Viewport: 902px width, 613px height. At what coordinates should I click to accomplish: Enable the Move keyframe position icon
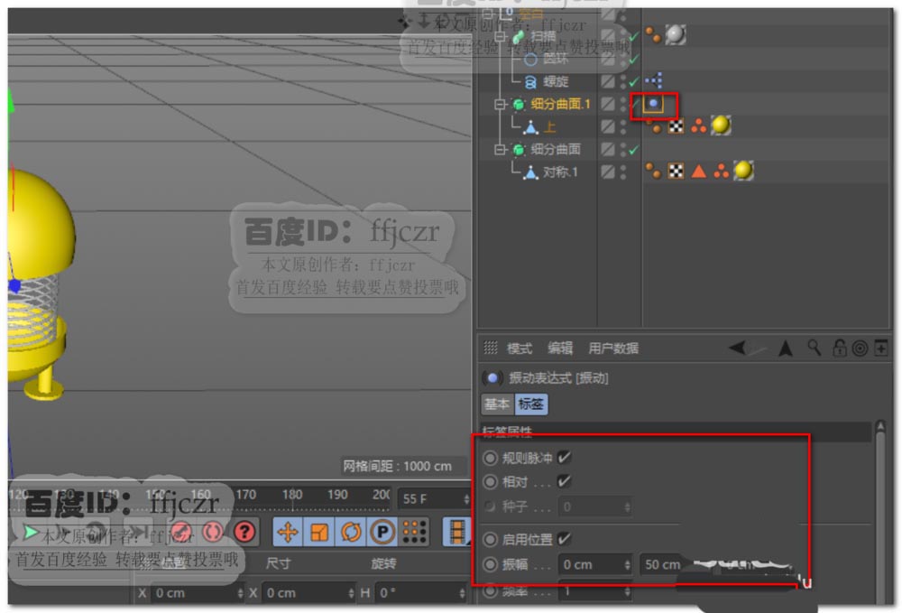[288, 532]
